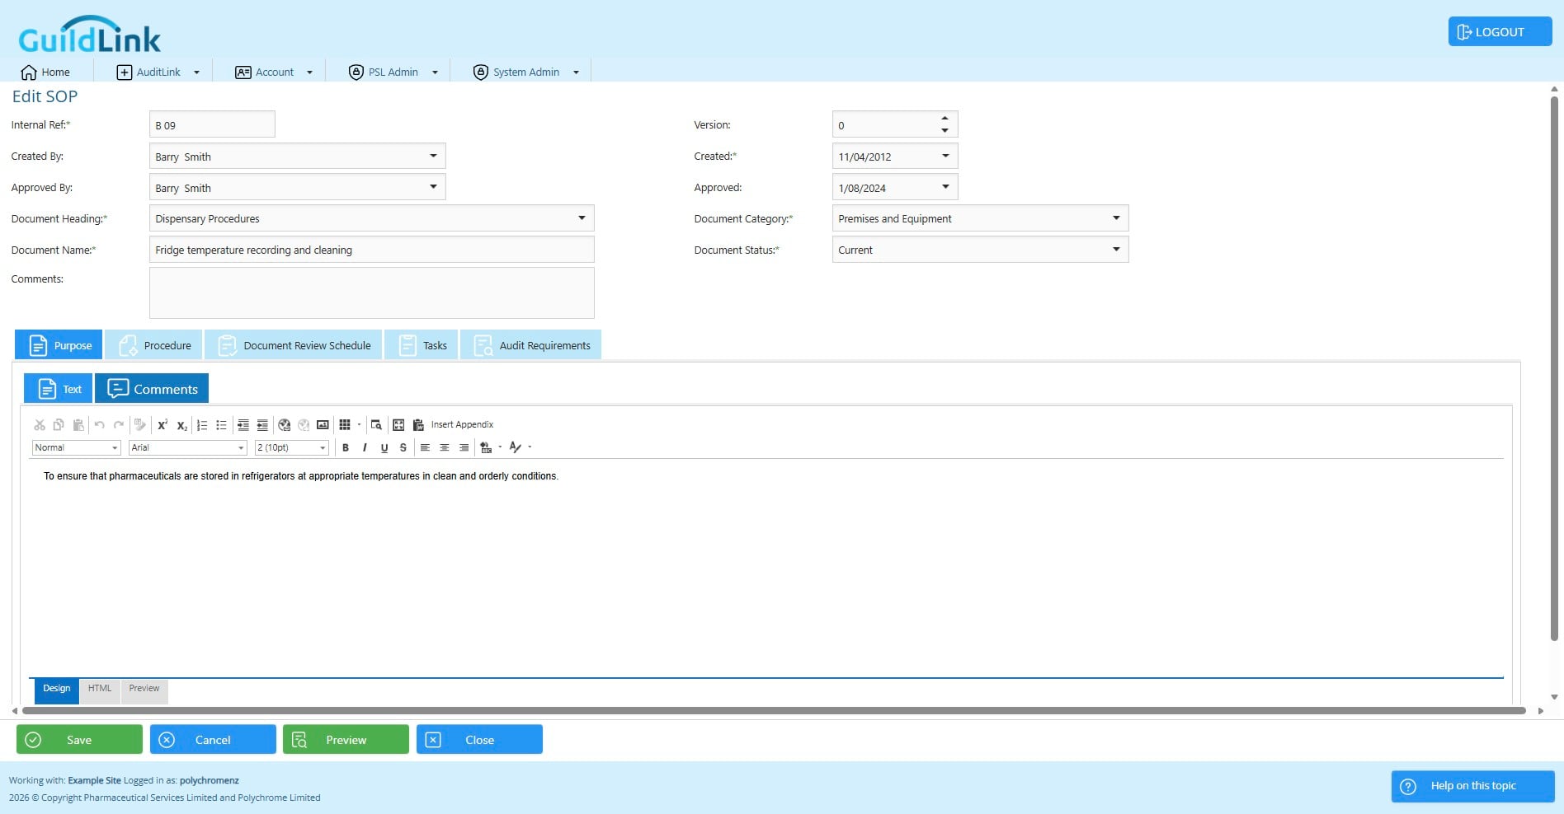Apply underline formatting

[x=384, y=447]
